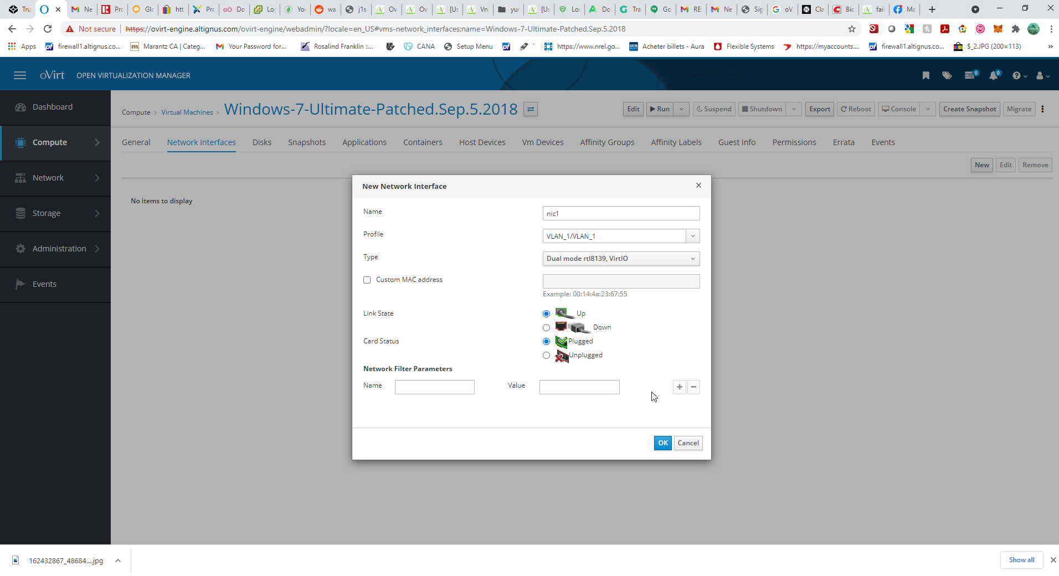Set Link State to Down

pyautogui.click(x=547, y=327)
